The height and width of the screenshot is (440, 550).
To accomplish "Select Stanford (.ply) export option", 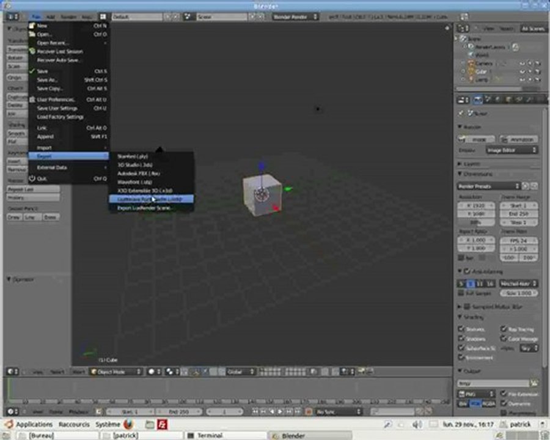I will 151,156.
